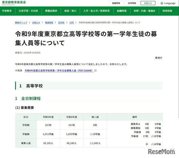Click the 教育庁 department label
This screenshot has width=179, height=158.
(x=159, y=58)
